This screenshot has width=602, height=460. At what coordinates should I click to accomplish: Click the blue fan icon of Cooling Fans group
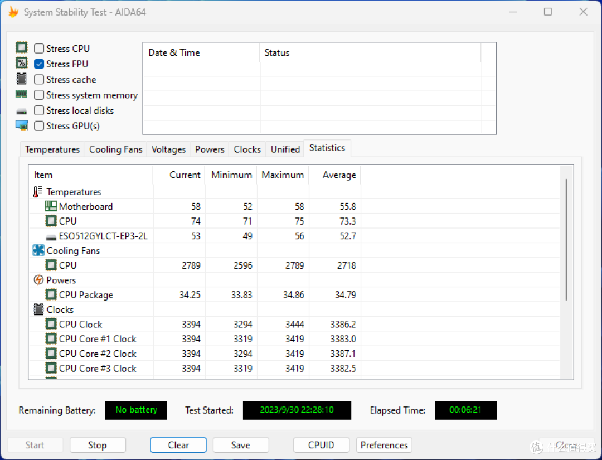[38, 250]
